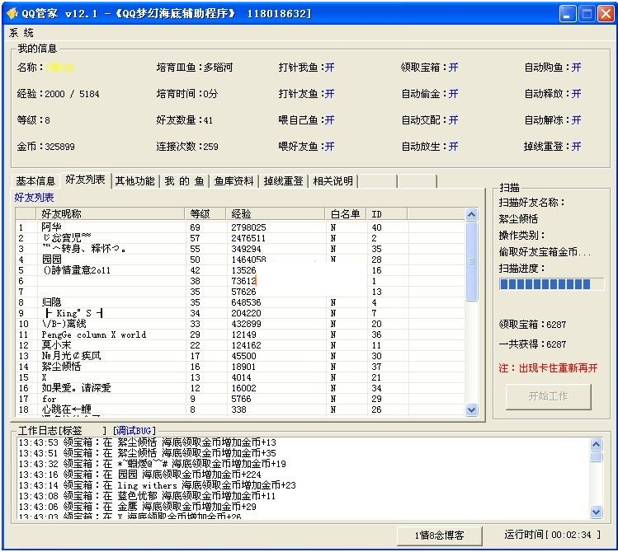Image resolution: width=618 pixels, height=552 pixels.
Task: Click friend list scrollbar up arrow
Action: pos(472,215)
